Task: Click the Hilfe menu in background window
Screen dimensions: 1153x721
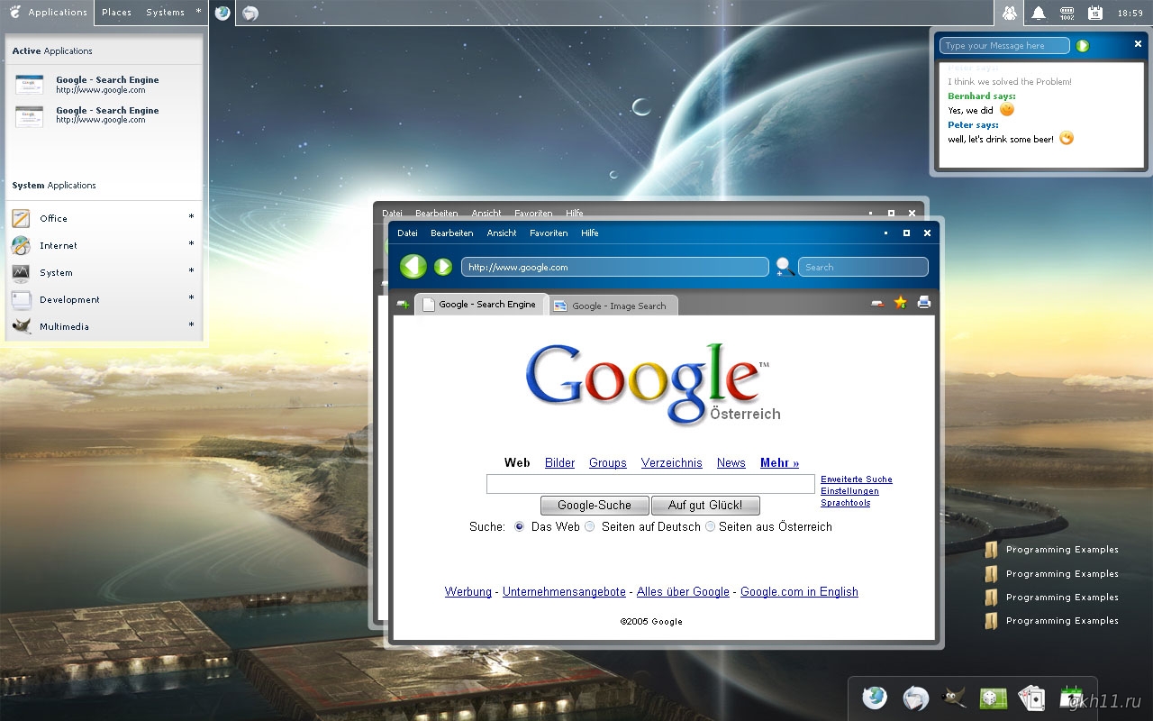Action: click(575, 214)
